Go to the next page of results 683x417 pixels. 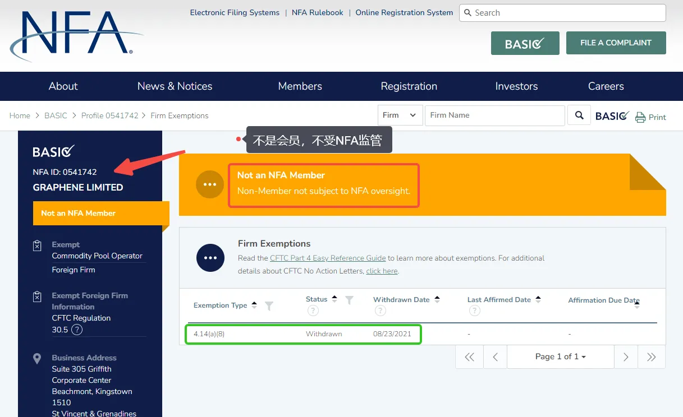[x=626, y=357]
